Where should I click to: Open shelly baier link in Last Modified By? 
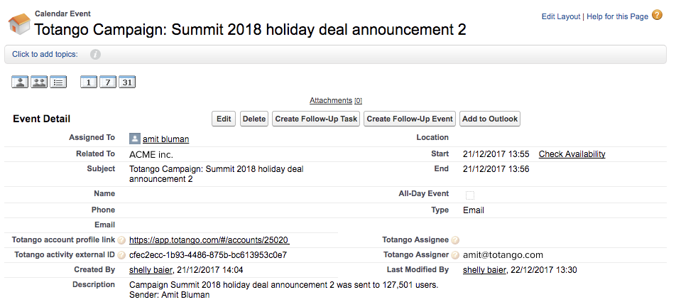(484, 270)
